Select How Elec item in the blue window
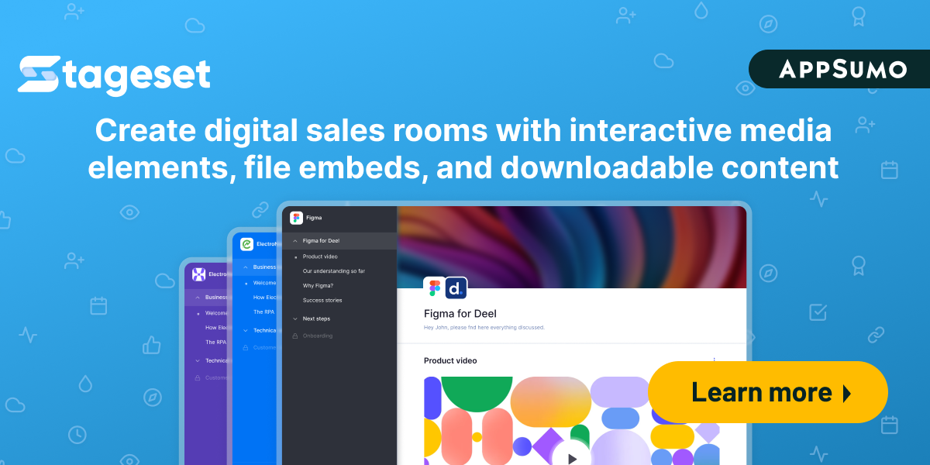930x465 pixels. [264, 298]
